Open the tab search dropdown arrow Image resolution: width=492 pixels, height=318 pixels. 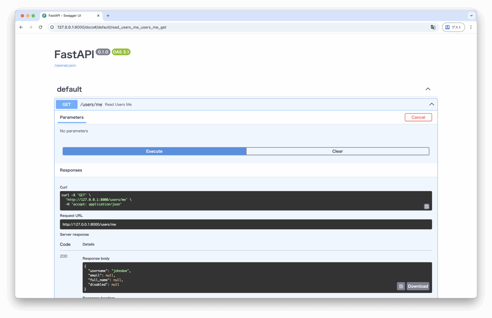[x=471, y=16]
